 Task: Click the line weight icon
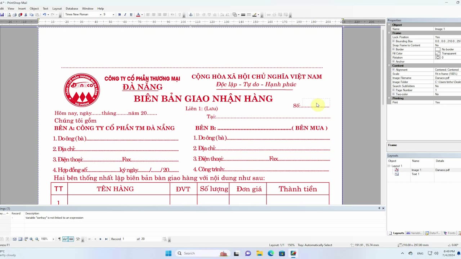coord(243,15)
